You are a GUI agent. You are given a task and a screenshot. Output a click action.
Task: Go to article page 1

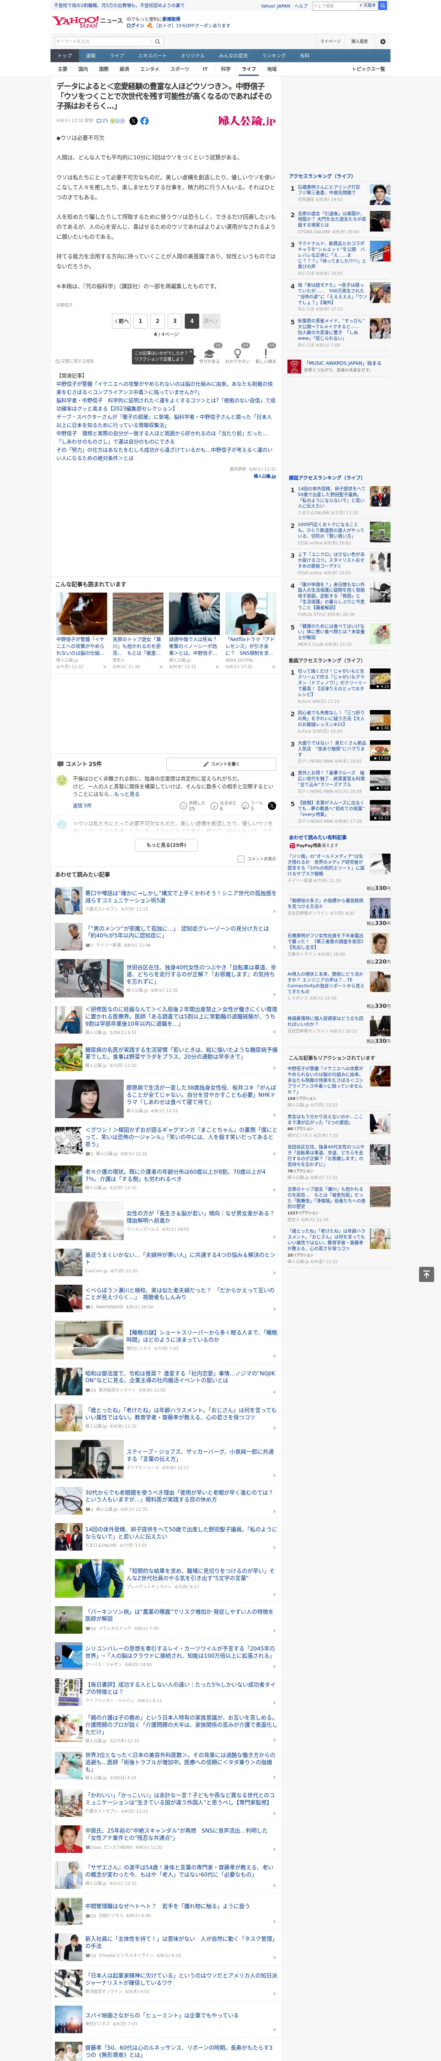pos(140,321)
